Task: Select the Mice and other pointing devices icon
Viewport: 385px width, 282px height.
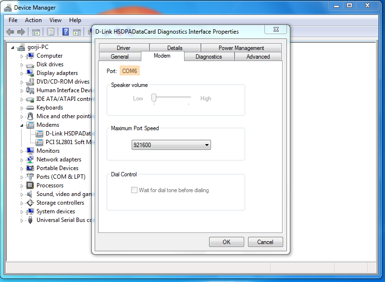Action: tap(30, 116)
